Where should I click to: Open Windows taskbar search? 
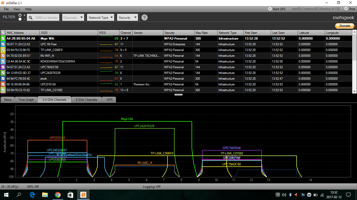point(19,195)
